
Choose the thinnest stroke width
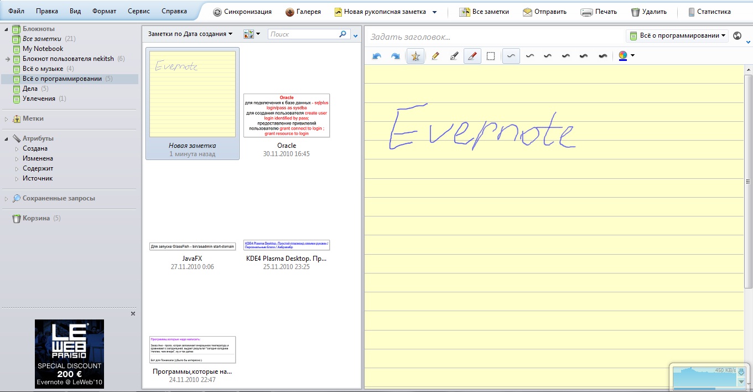(511, 56)
